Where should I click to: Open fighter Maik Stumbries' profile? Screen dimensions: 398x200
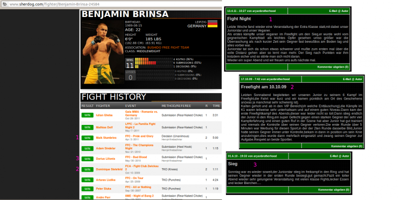(106, 138)
